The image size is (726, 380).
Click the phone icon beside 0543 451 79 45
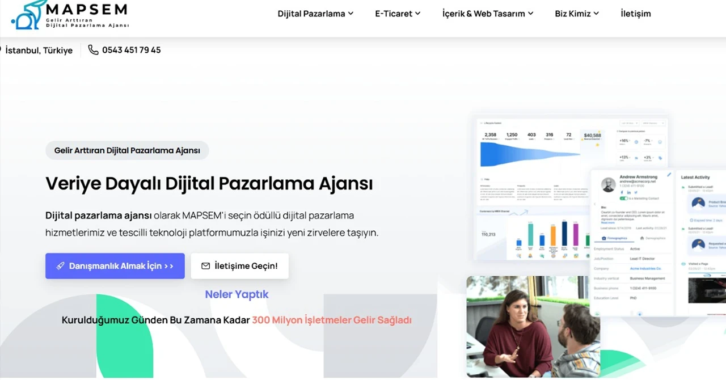(x=93, y=50)
